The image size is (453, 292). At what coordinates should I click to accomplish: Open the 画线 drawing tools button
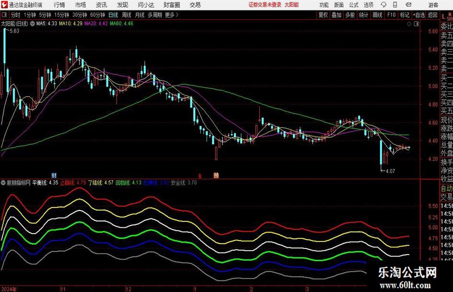377,15
